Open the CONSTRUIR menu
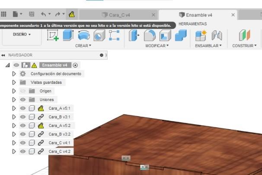Screen dimensions: 262x175 pyautogui.click(x=244, y=46)
